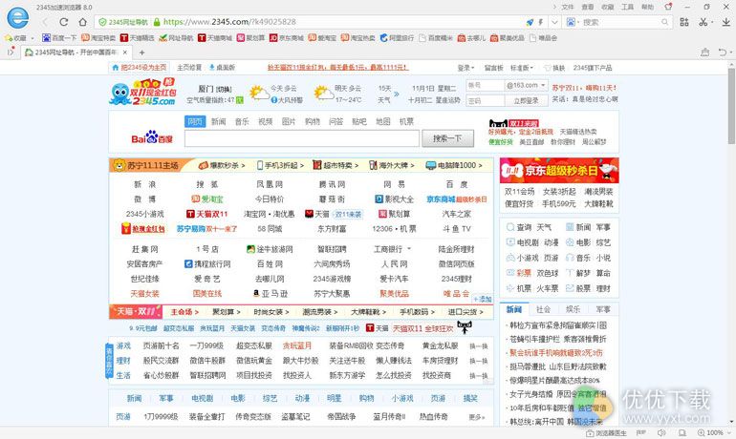
Task: Open the 火车票 link
Action: [x=548, y=288]
